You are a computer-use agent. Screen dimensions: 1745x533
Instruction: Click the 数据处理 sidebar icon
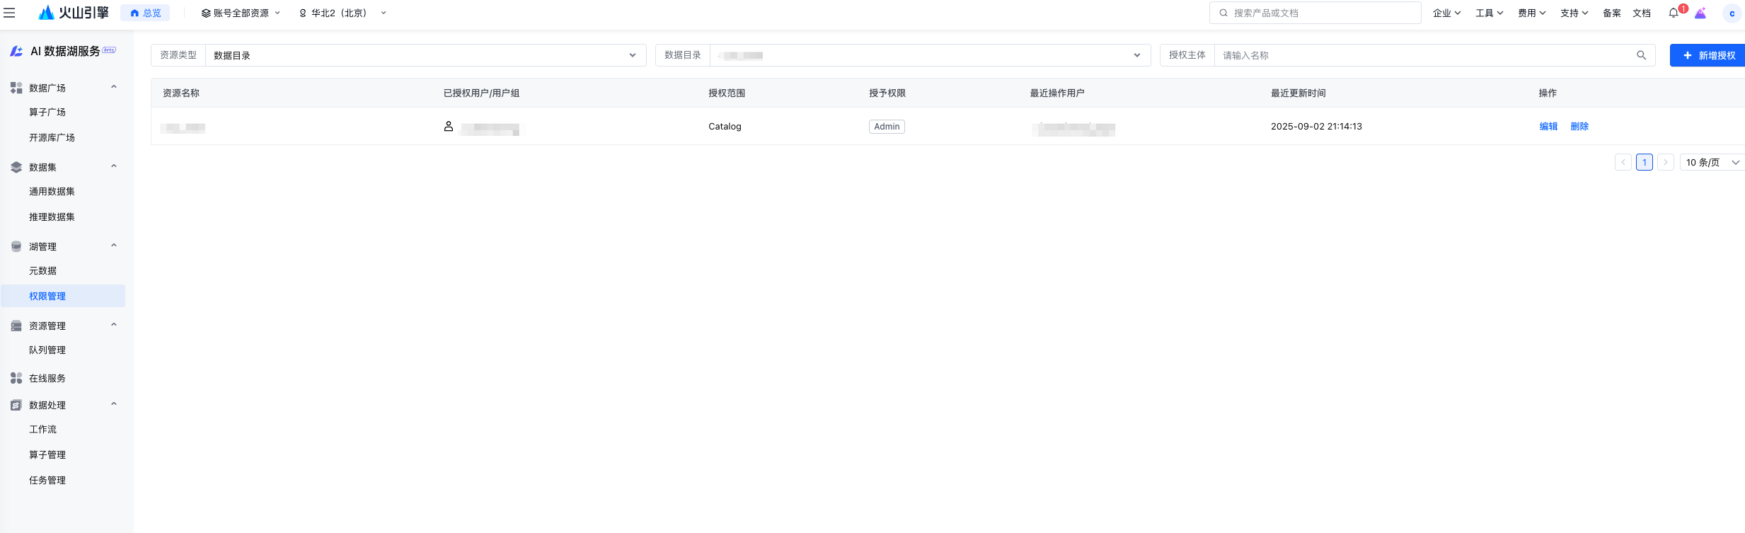(16, 405)
